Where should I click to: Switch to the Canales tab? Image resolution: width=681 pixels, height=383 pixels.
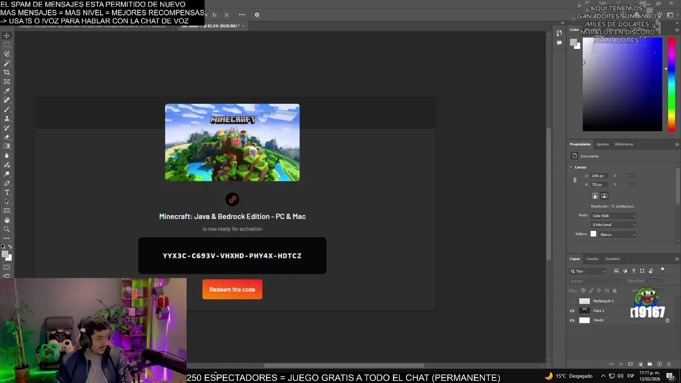592,259
